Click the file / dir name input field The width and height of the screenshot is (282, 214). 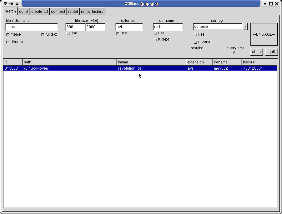click(x=32, y=27)
